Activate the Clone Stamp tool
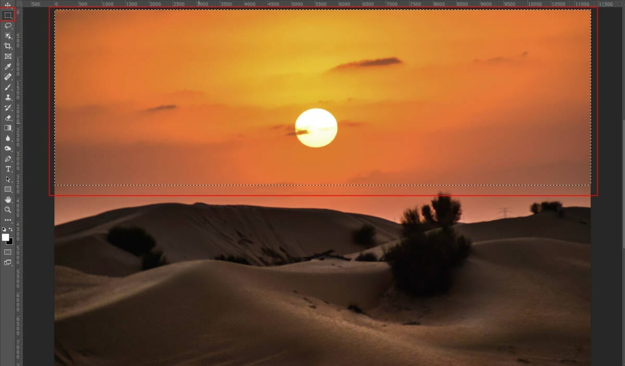 8,97
